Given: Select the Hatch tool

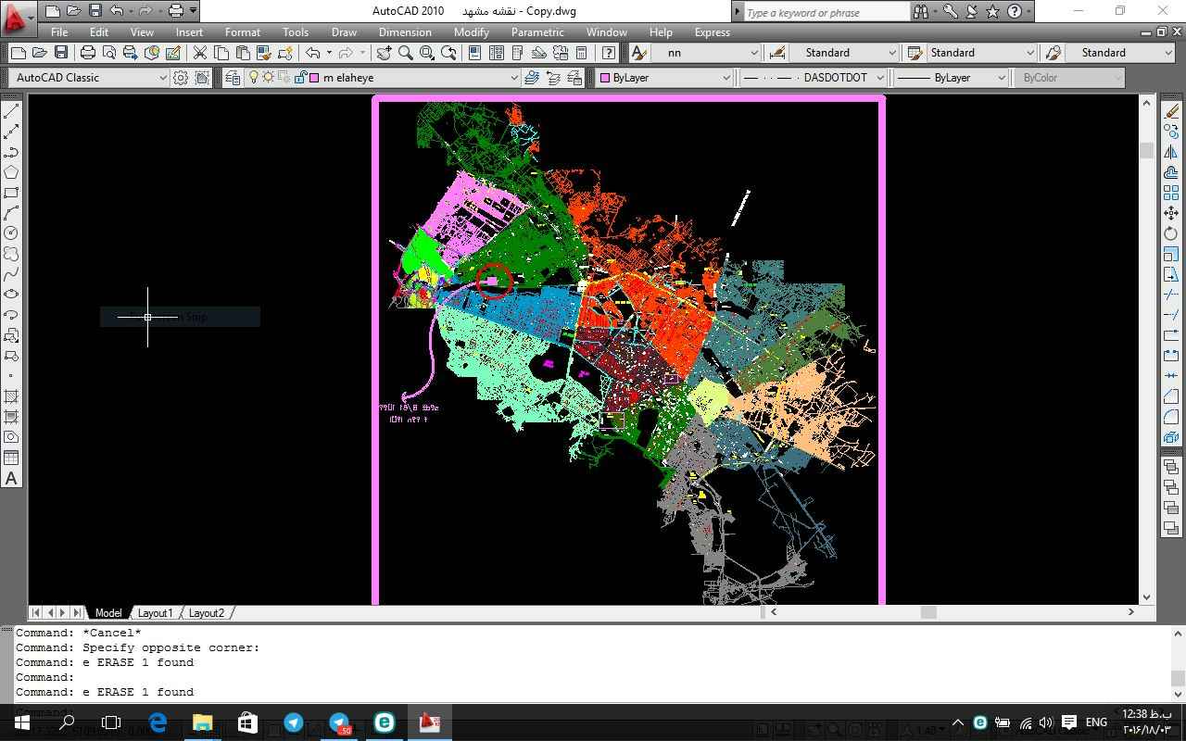Looking at the screenshot, I should (x=11, y=396).
